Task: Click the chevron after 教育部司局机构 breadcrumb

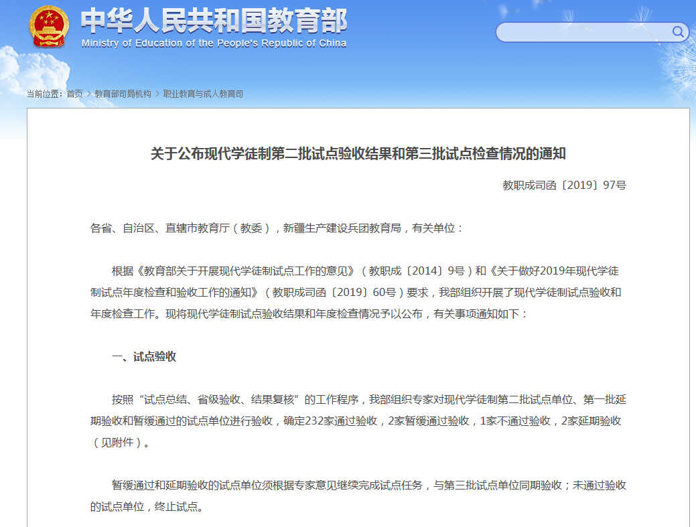Action: 157,94
